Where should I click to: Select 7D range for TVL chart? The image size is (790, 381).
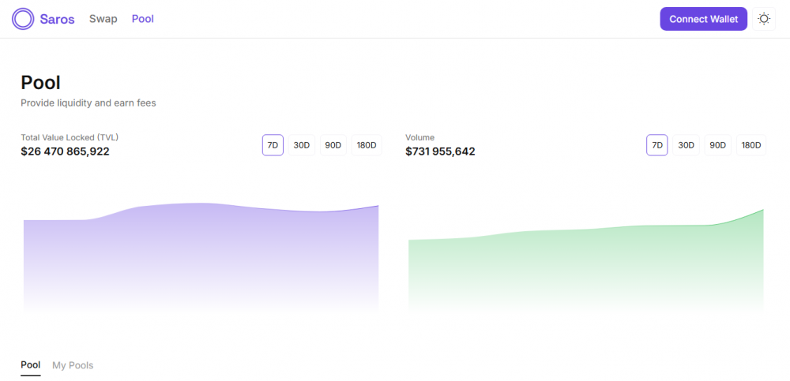click(x=273, y=145)
